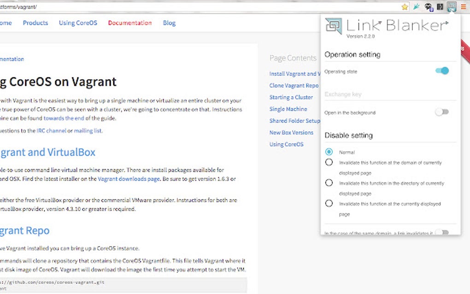
Task: Choose invalidate at domain of current page
Action: pos(329,162)
